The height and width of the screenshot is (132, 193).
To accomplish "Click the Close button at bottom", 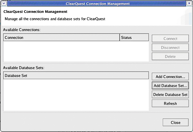I will [x=175, y=123].
